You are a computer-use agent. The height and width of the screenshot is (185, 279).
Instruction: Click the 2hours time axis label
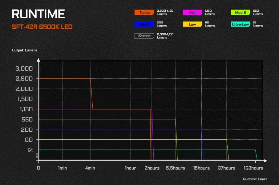click(152, 168)
